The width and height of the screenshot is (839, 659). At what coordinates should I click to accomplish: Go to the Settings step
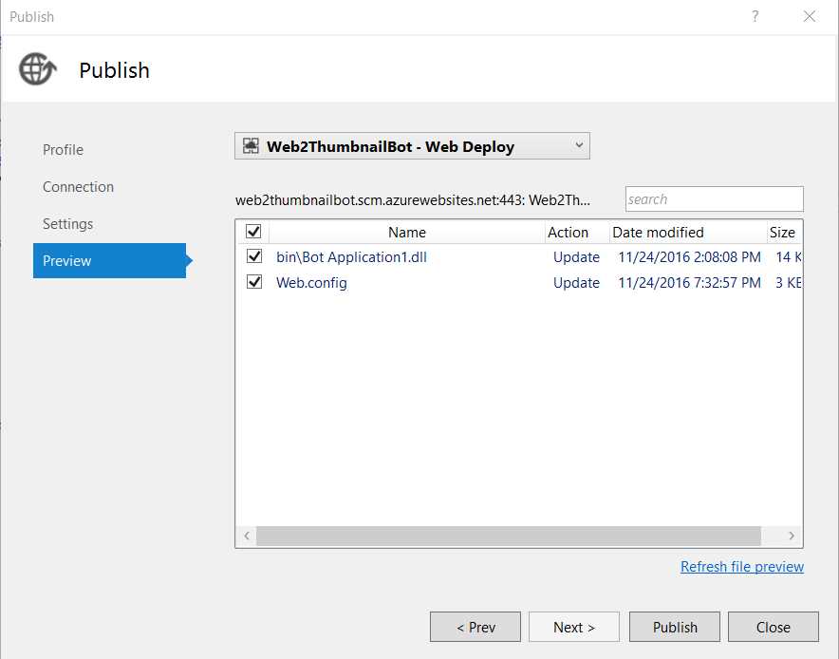coord(68,224)
